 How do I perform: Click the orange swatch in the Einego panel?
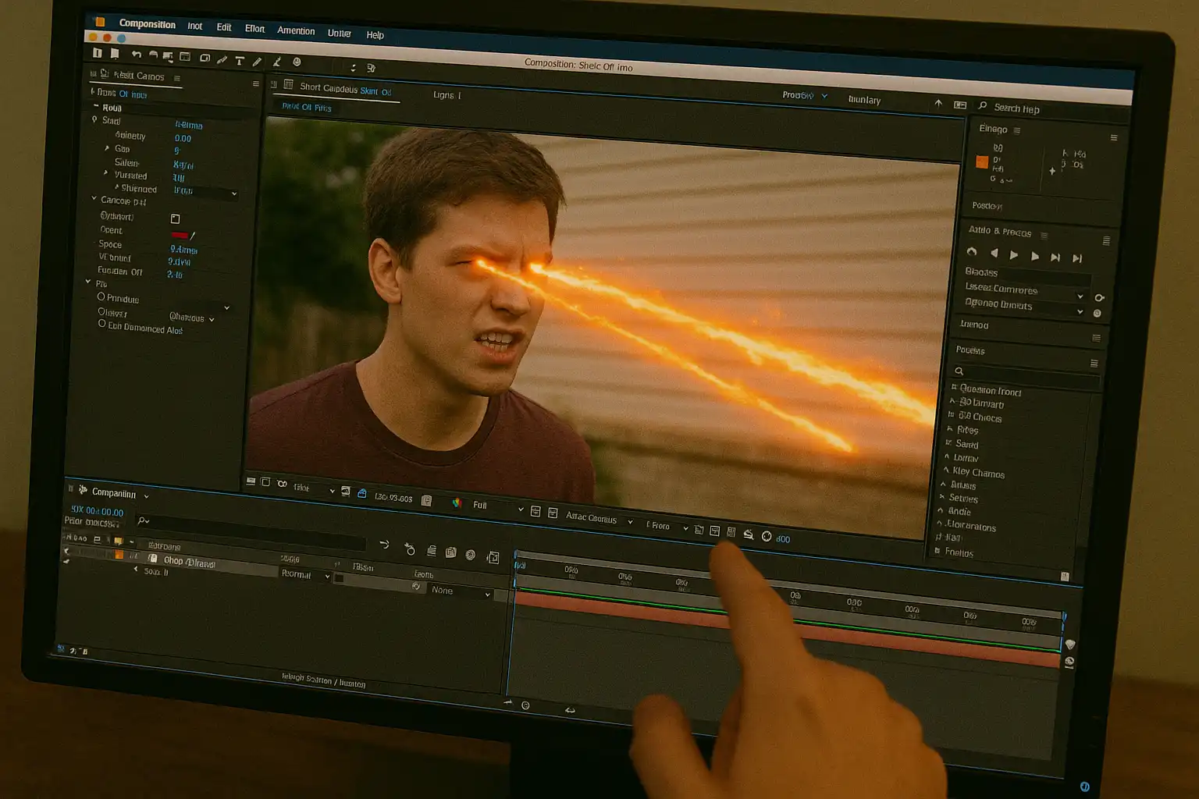[982, 162]
